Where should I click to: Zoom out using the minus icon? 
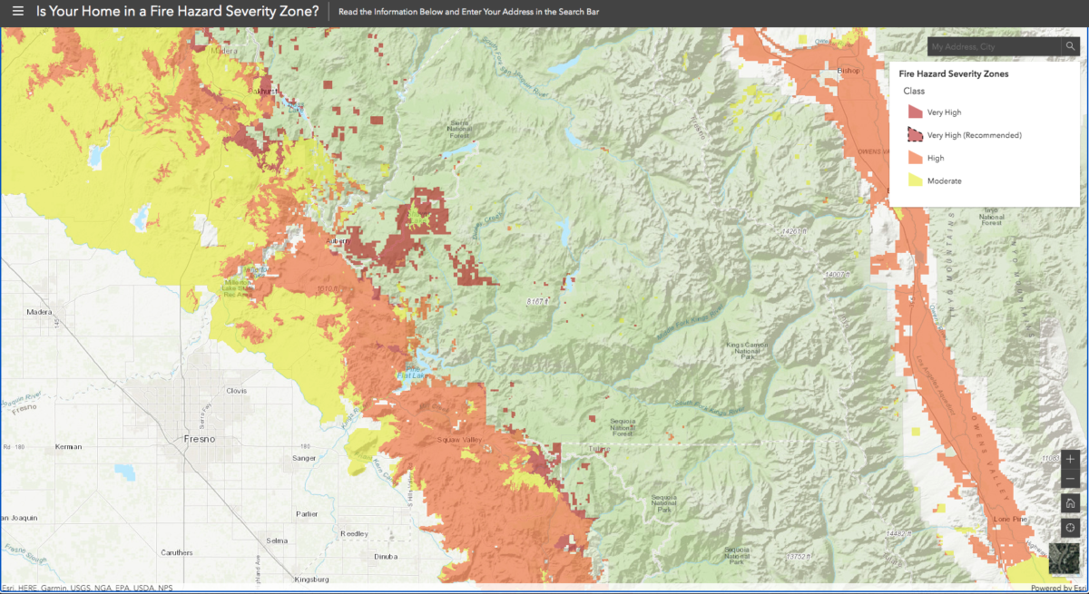[1069, 480]
